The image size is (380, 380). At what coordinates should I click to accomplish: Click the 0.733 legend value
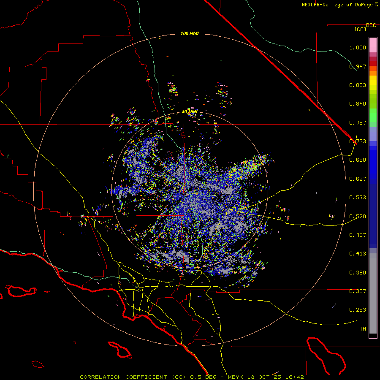coord(358,141)
